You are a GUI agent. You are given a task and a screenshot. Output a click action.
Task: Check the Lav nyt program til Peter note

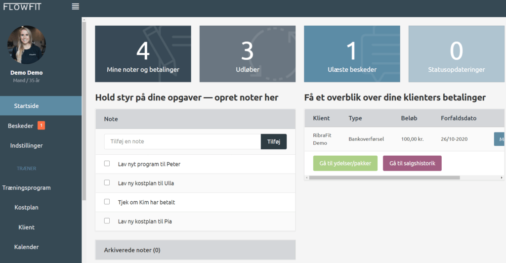pos(107,164)
